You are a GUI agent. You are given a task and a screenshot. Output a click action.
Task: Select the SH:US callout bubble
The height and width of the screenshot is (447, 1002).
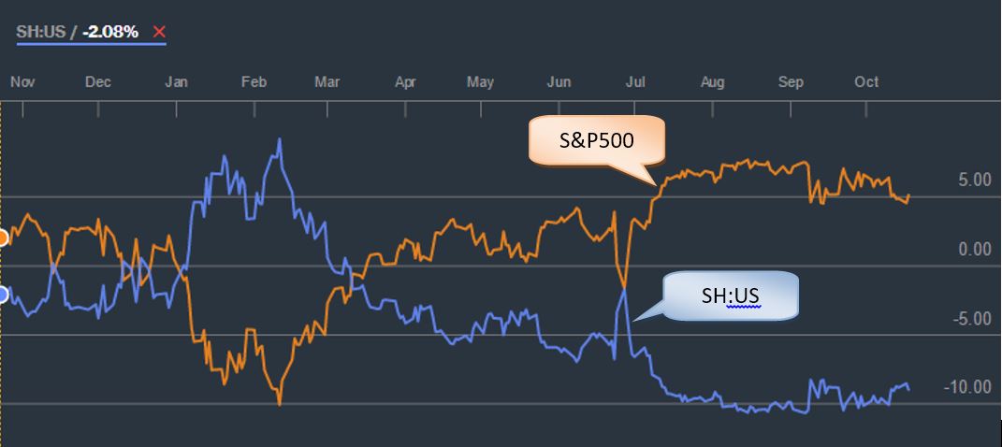pos(731,296)
